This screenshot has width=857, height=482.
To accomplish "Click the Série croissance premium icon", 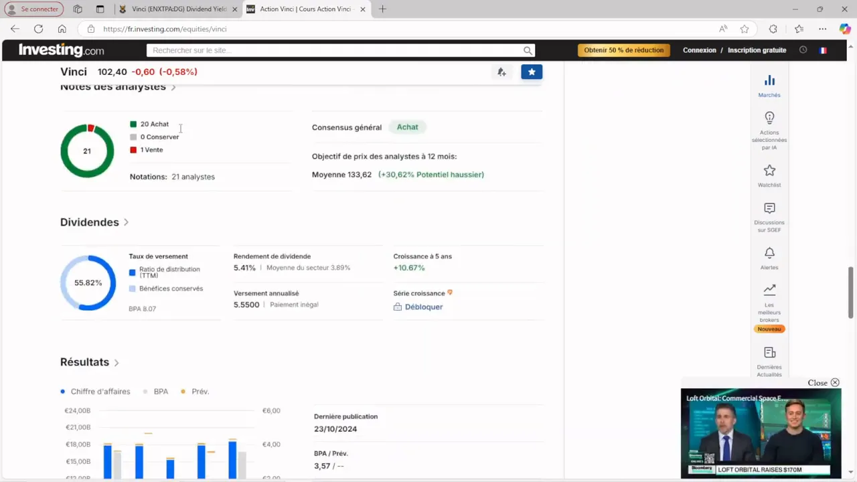I will click(x=450, y=293).
